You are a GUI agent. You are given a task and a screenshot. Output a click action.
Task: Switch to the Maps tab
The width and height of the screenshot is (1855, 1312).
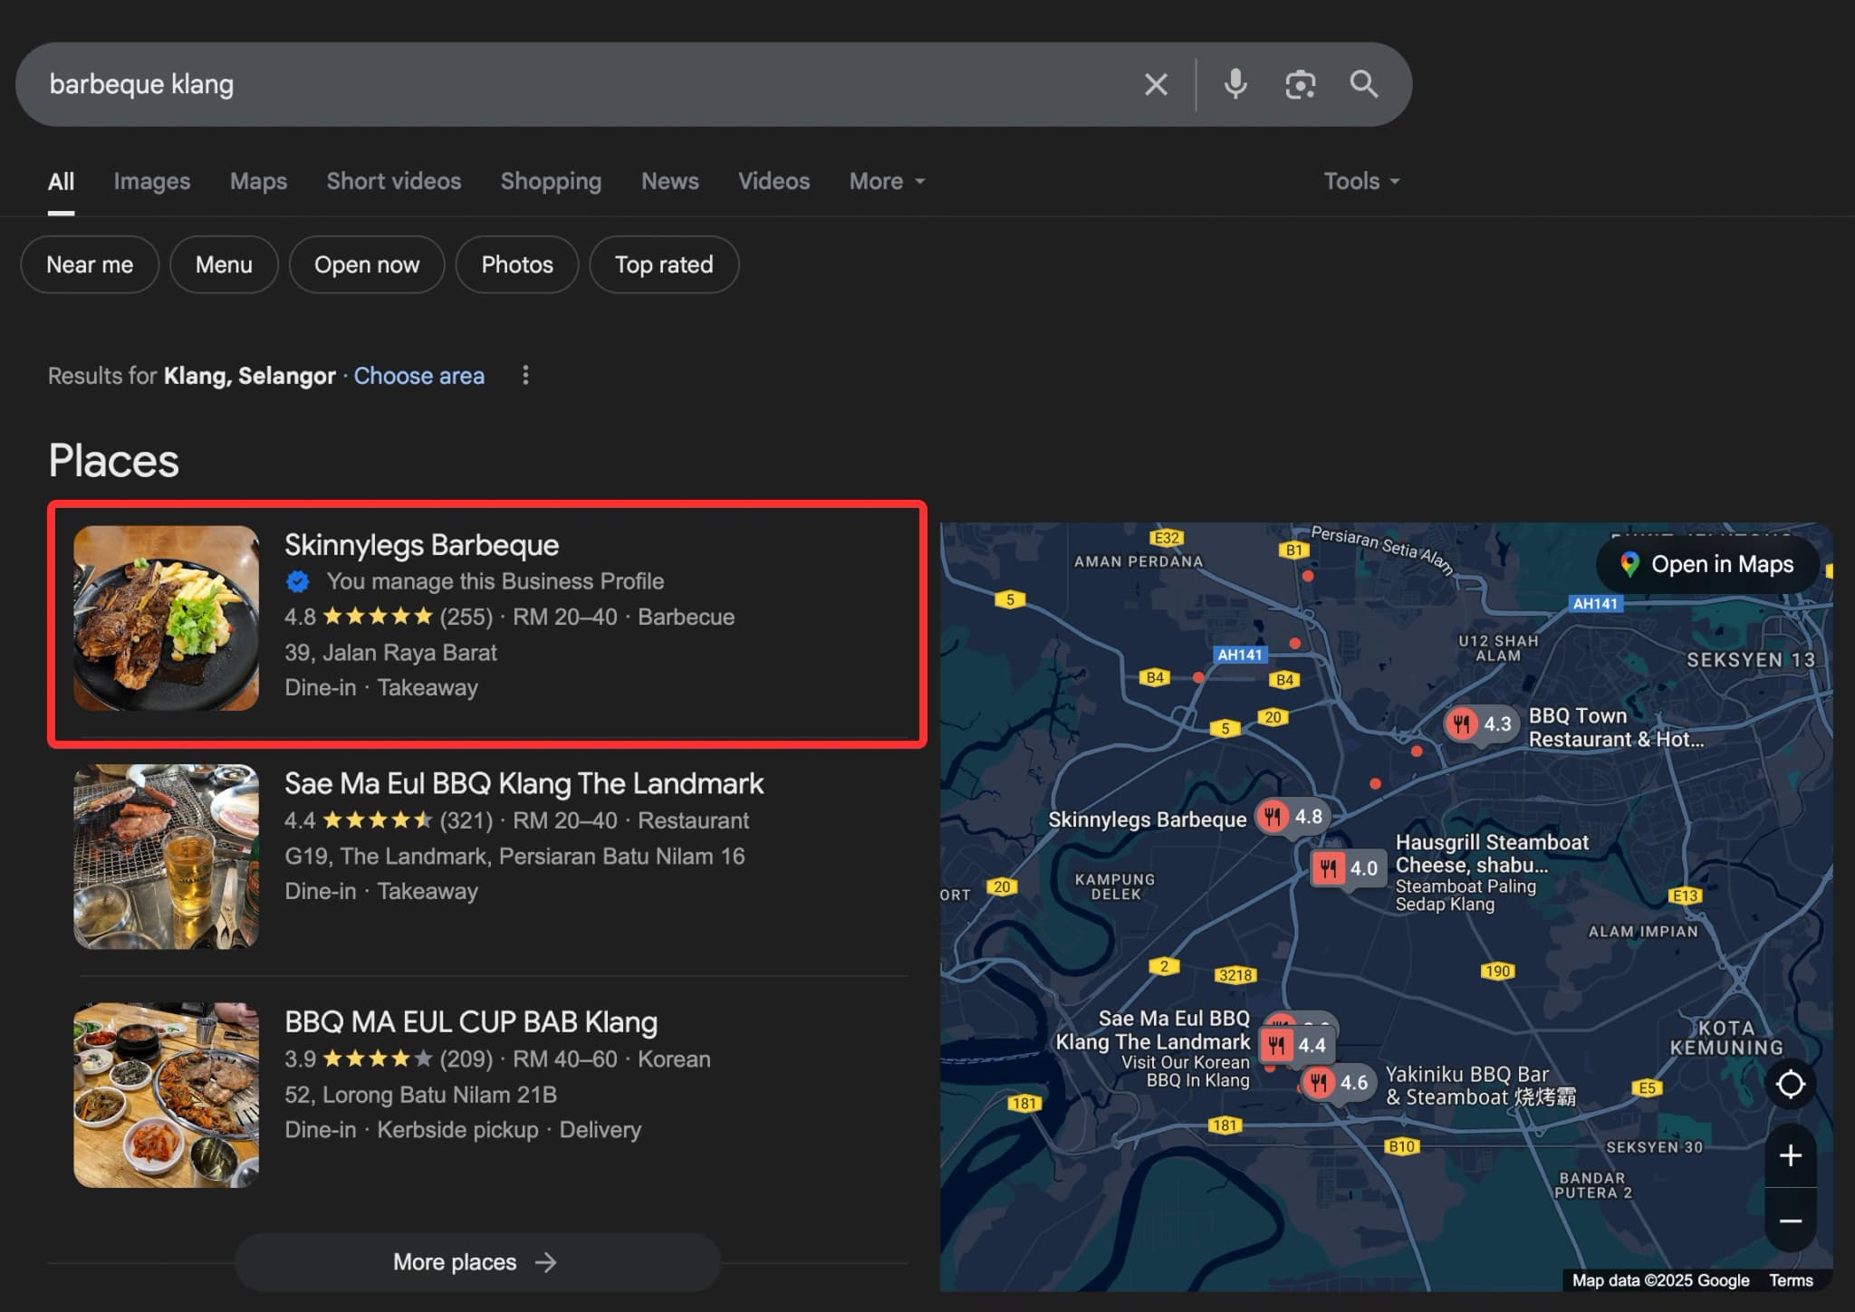tap(258, 181)
